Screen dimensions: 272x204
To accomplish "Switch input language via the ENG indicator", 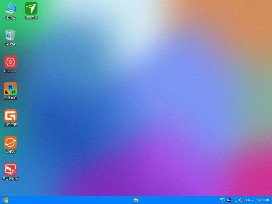I will pos(249,200).
